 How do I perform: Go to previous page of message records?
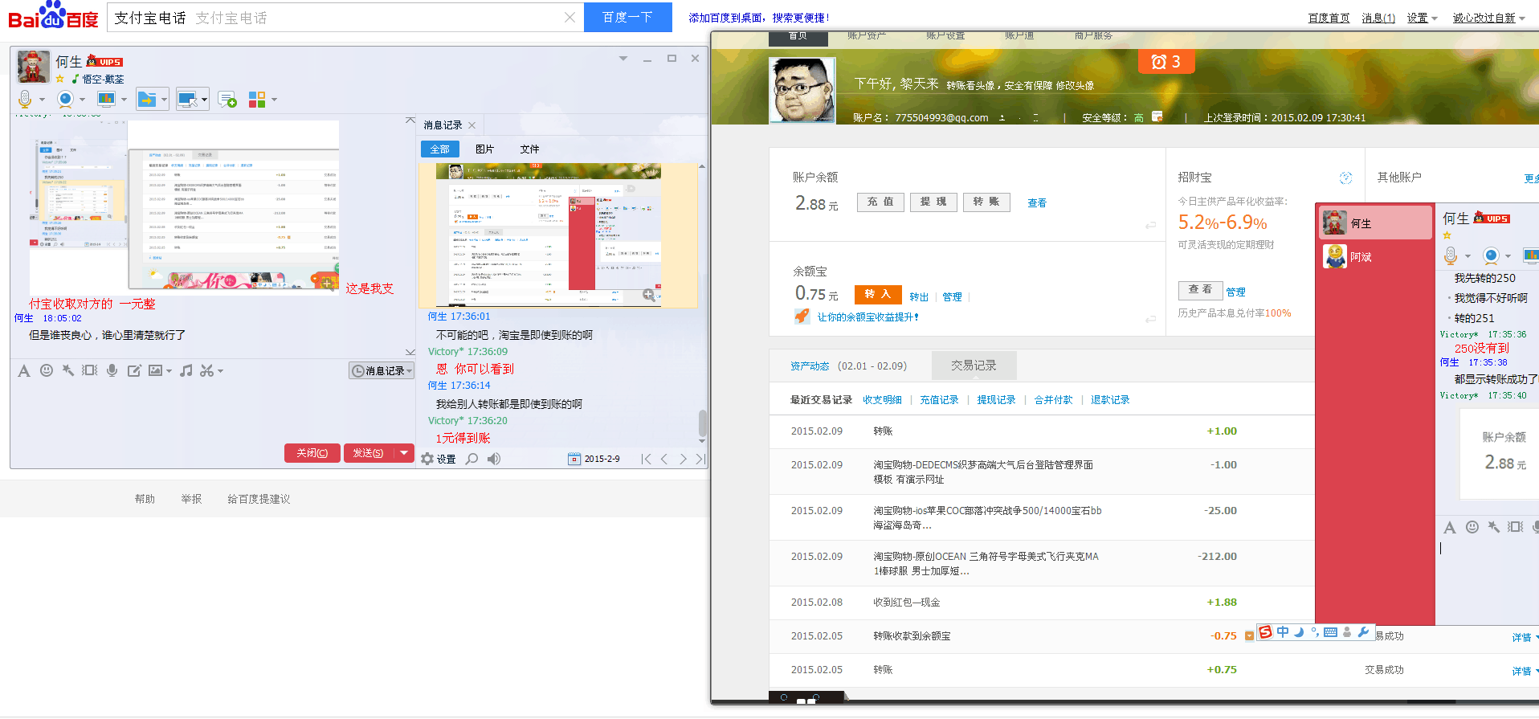coord(664,459)
